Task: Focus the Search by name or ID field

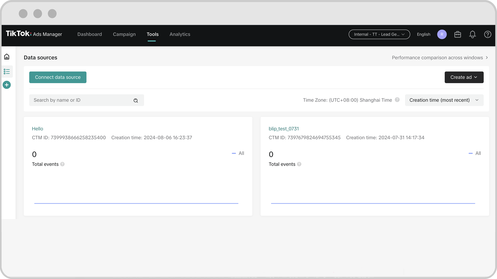Action: [x=82, y=100]
